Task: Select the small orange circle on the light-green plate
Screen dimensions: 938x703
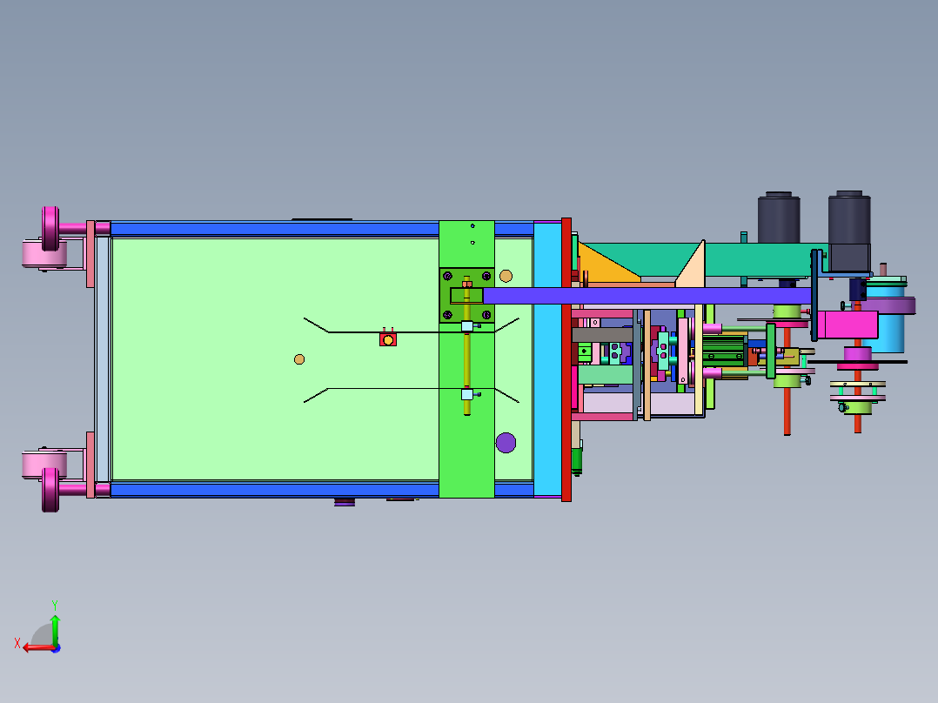Action: tap(299, 359)
